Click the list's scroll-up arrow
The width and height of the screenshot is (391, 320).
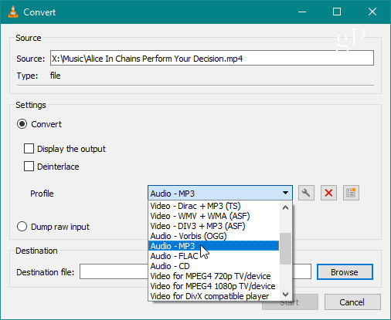pyautogui.click(x=285, y=207)
